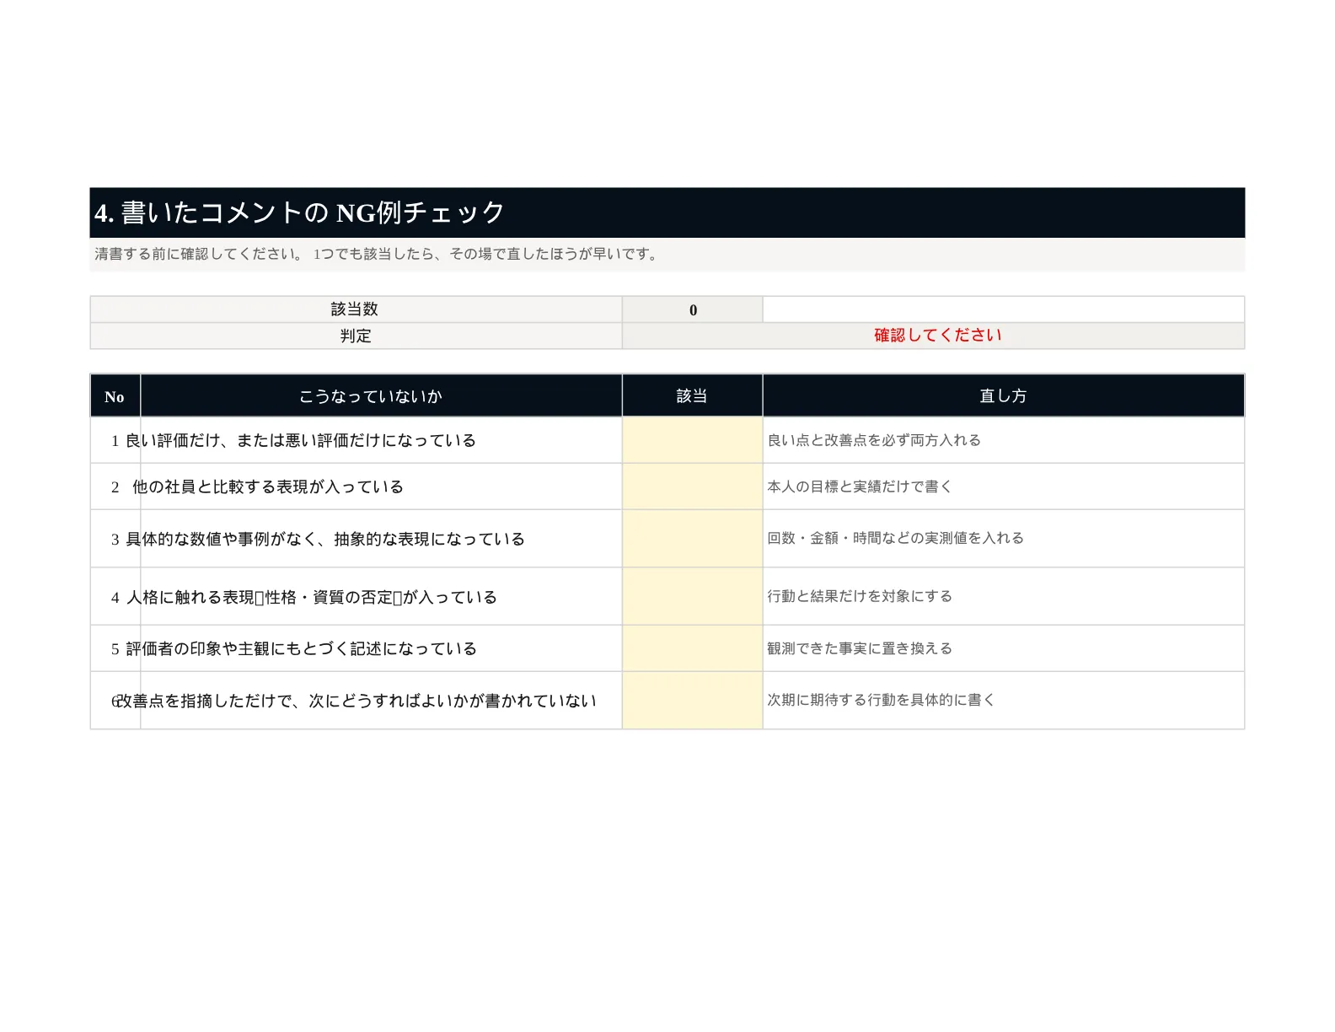Viewport: 1335px width, 1032px height.
Task: Click the instruction text starting '清書する前に確認してください'
Action: click(377, 254)
